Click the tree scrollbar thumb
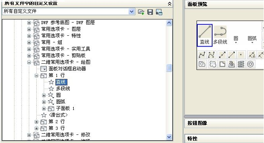 click(169, 68)
